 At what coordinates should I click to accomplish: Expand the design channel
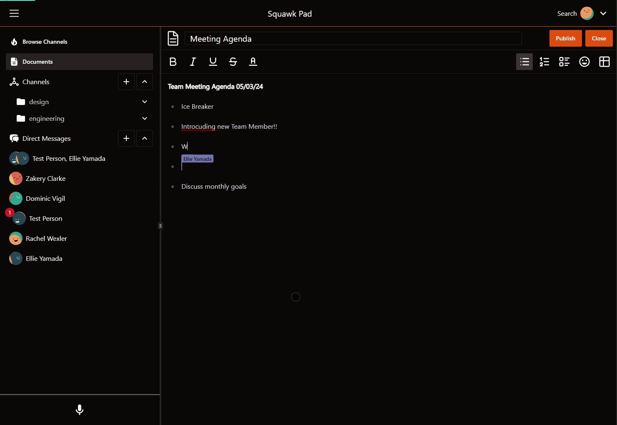[x=145, y=102]
